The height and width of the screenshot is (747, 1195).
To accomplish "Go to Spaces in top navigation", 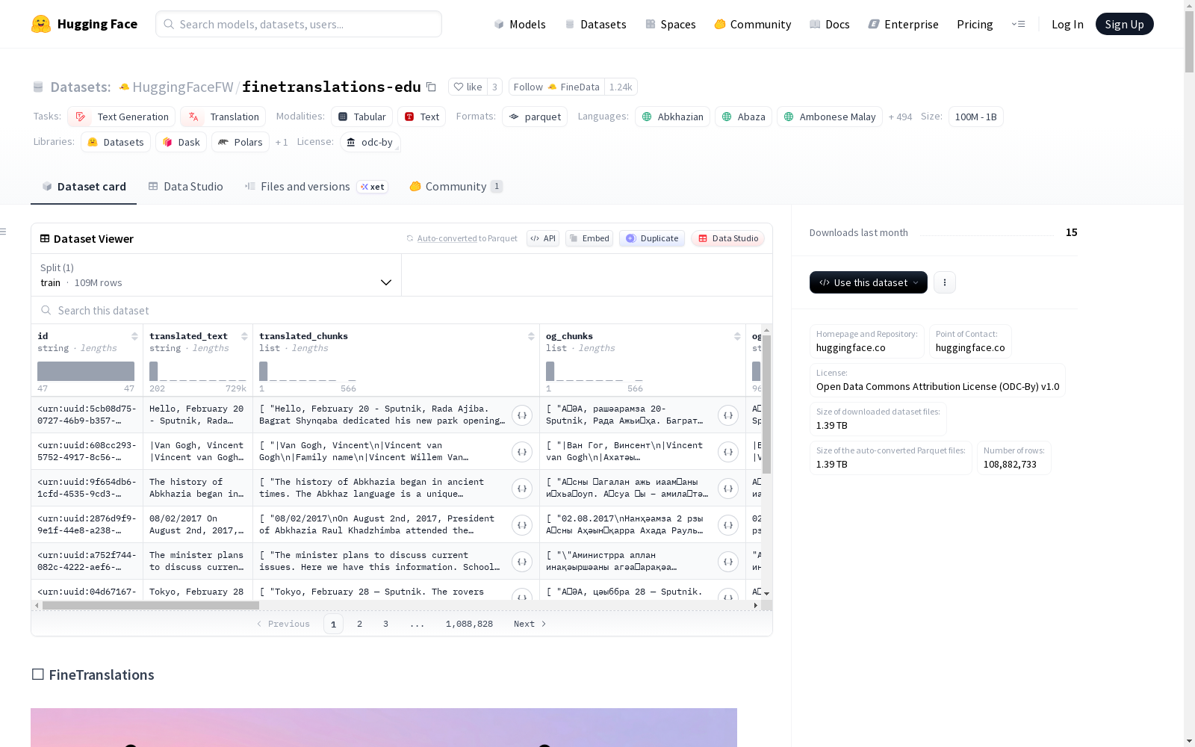I will (x=671, y=24).
